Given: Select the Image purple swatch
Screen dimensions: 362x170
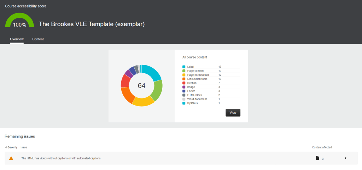Looking at the screenshot, I should 184,87.
